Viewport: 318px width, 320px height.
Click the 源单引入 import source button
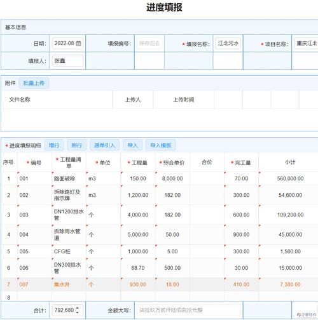[104, 145]
